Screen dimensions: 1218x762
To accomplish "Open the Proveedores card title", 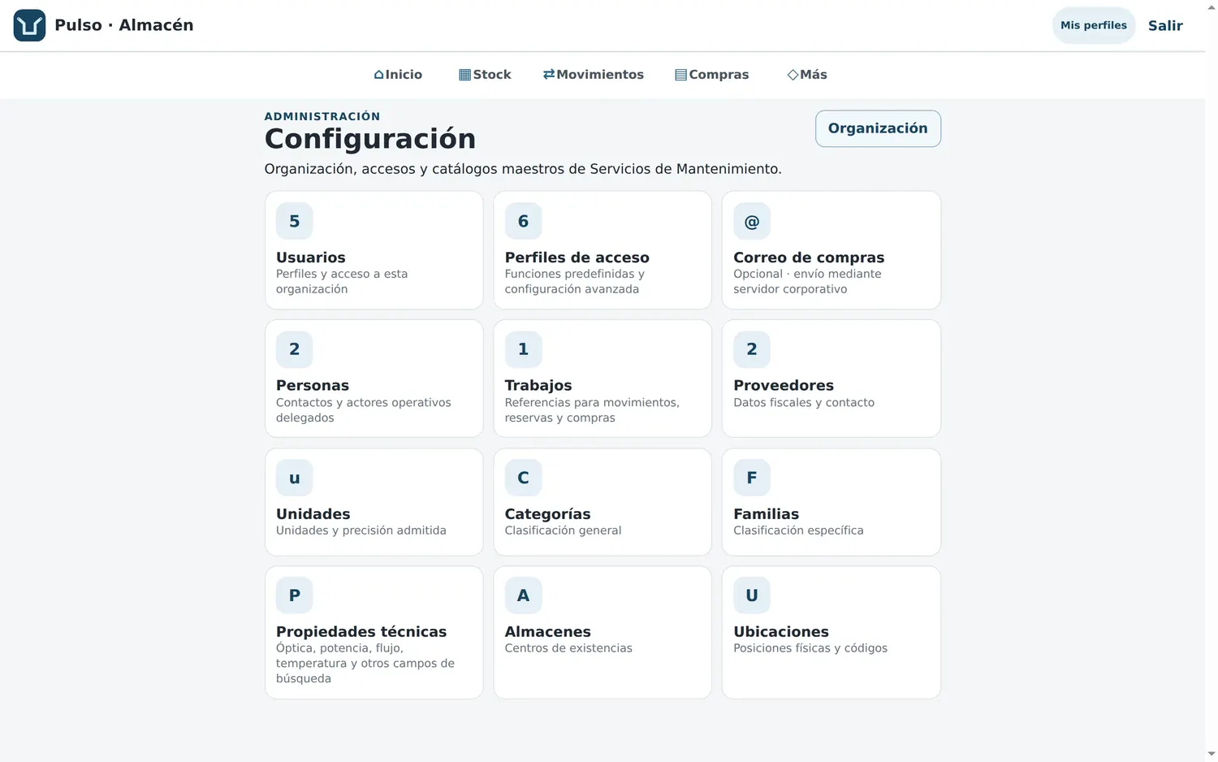I will (x=784, y=385).
